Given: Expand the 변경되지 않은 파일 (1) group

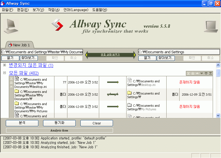Looking at the screenshot, I should 4,65.
